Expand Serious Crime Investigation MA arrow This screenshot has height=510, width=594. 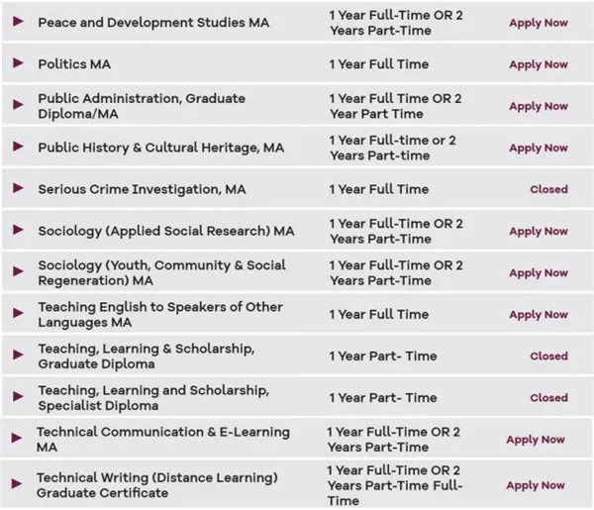tap(18, 188)
